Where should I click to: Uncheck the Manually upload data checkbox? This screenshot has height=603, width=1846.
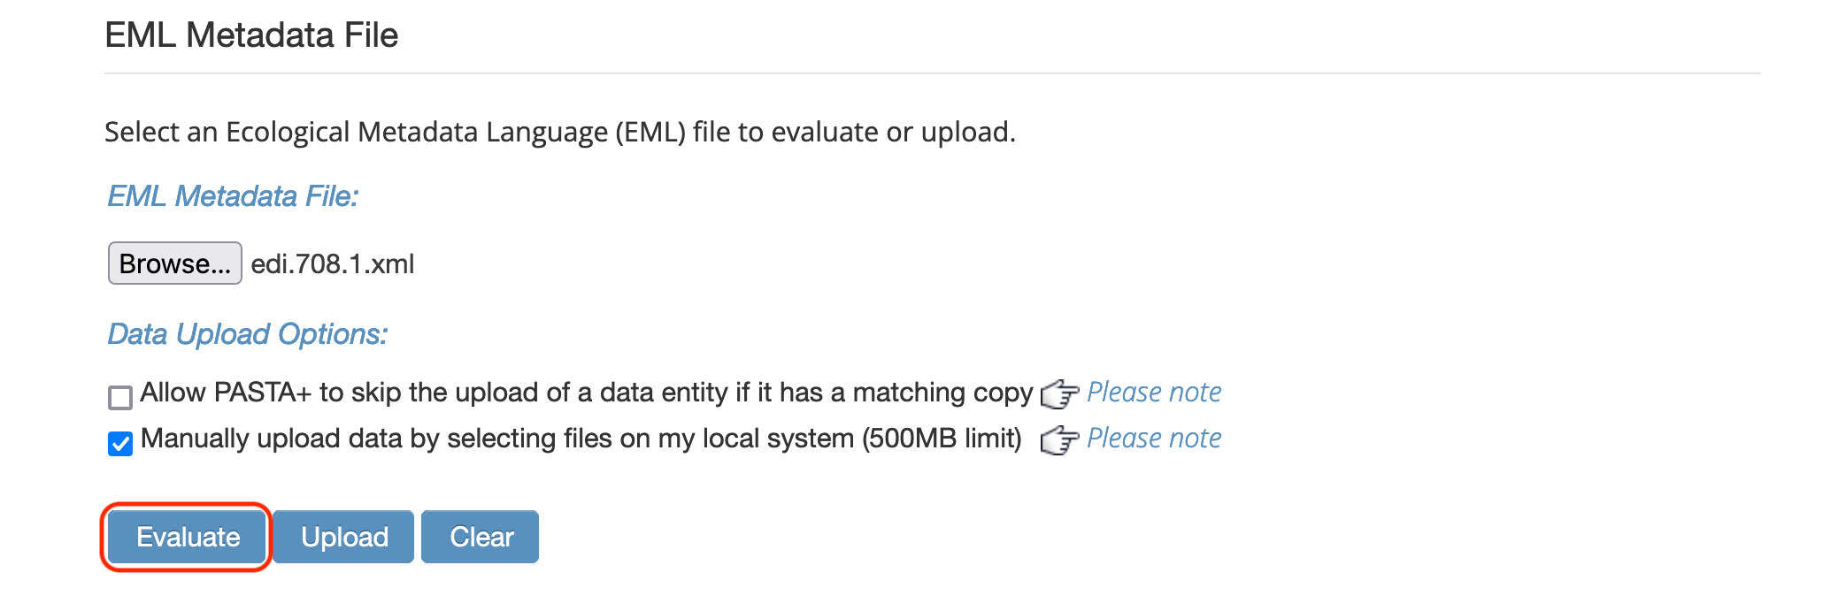pos(120,443)
